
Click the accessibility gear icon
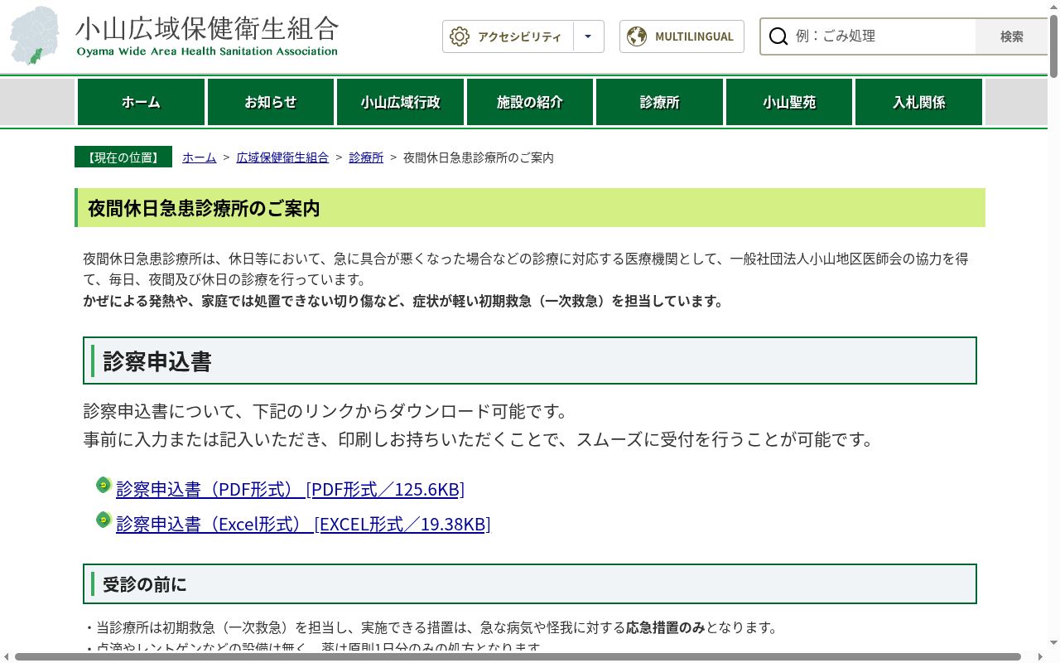pos(460,36)
